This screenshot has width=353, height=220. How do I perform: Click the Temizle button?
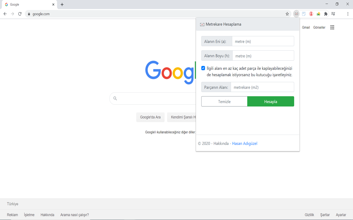click(224, 101)
